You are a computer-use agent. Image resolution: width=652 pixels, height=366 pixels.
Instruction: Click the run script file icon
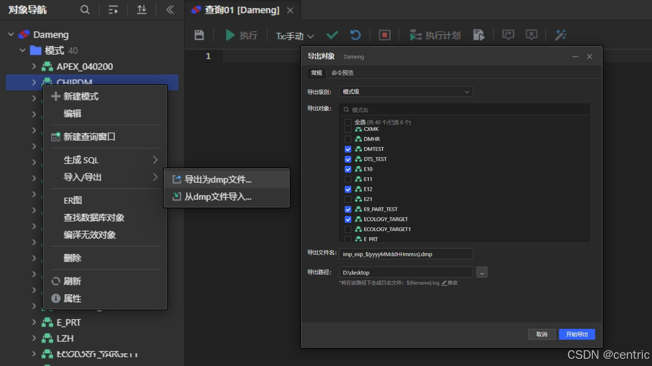pos(479,35)
